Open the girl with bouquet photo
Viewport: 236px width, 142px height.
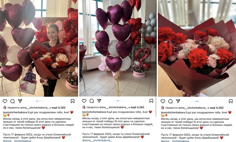click(x=39, y=48)
